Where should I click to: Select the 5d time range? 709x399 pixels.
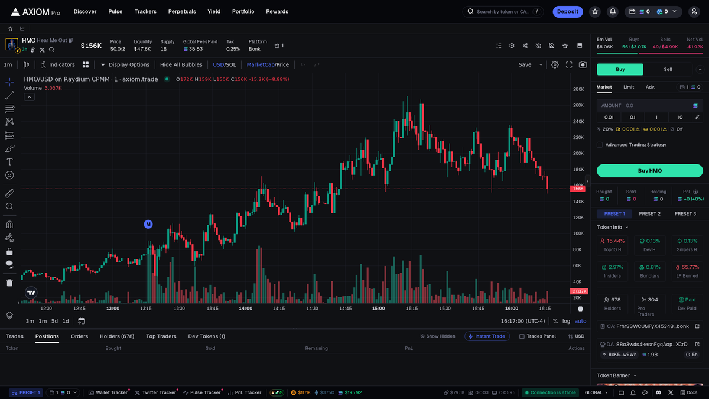pyautogui.click(x=54, y=321)
